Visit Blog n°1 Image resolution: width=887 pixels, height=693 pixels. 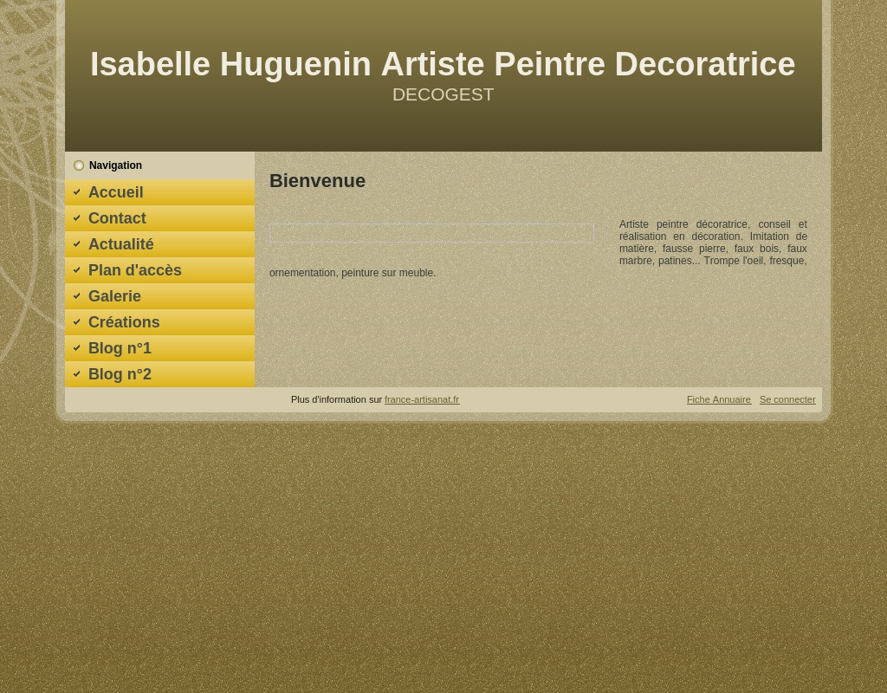159,348
